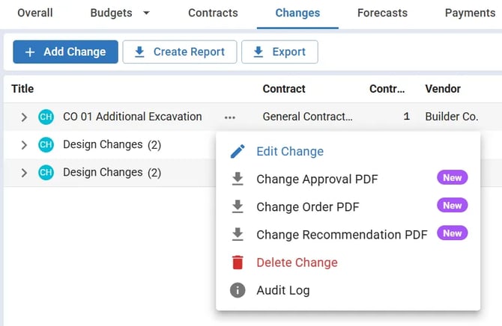502x326 pixels.
Task: Click download icon for Change Recommendation PDF
Action: pyautogui.click(x=238, y=235)
